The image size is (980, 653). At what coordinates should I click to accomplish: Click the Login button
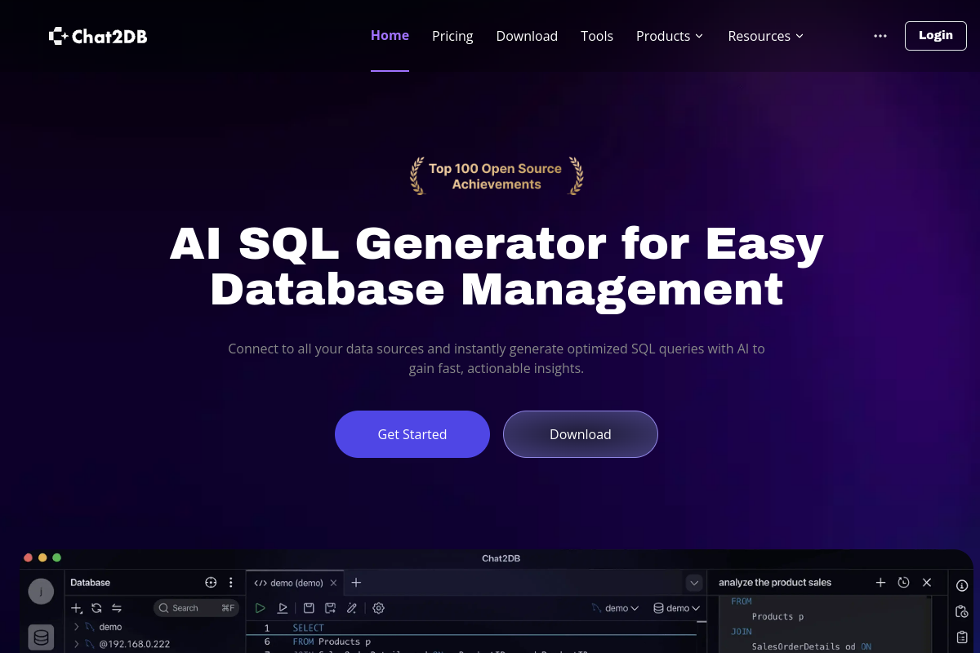(x=936, y=36)
